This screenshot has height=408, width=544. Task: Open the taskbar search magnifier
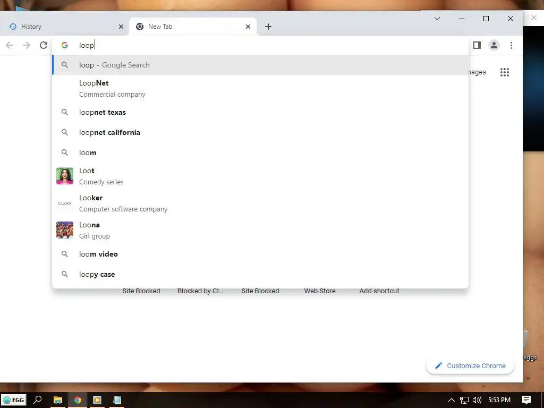pyautogui.click(x=38, y=400)
